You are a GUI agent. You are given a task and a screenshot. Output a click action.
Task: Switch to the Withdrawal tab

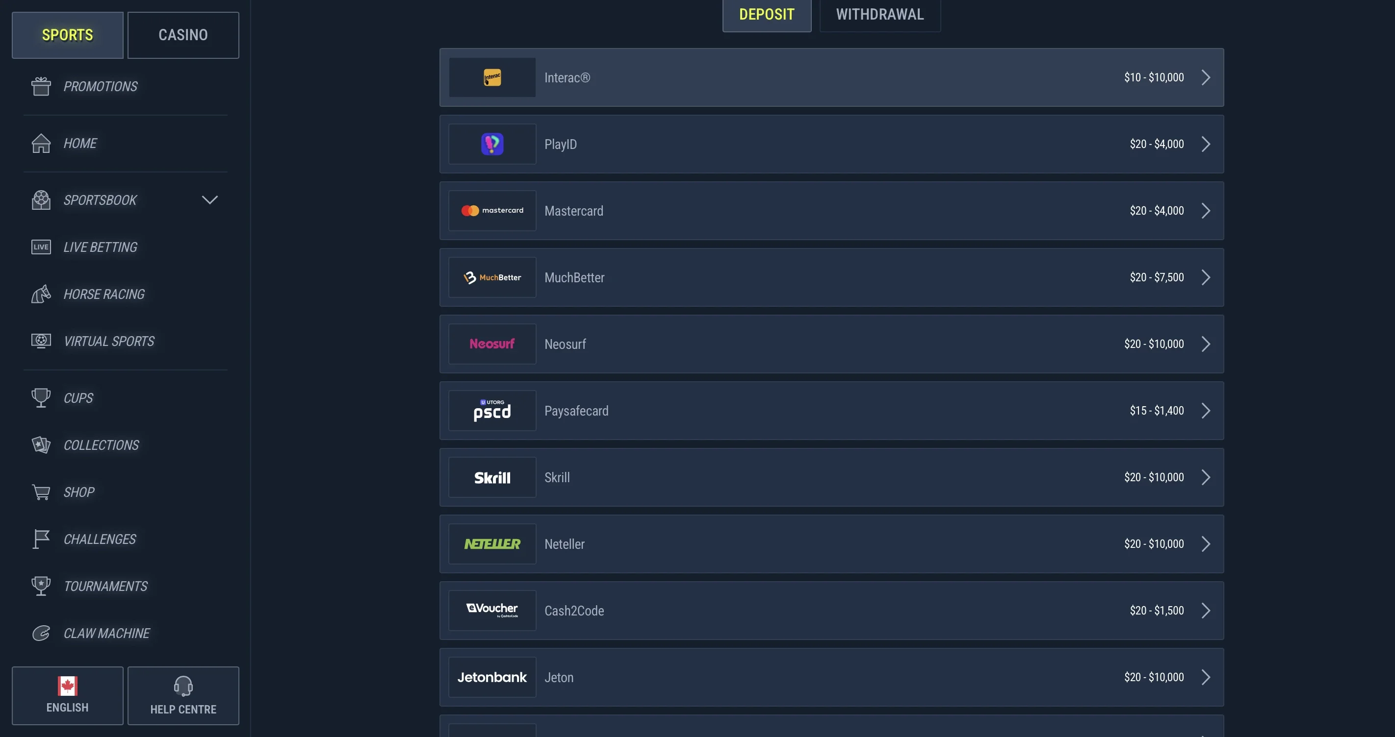point(880,15)
